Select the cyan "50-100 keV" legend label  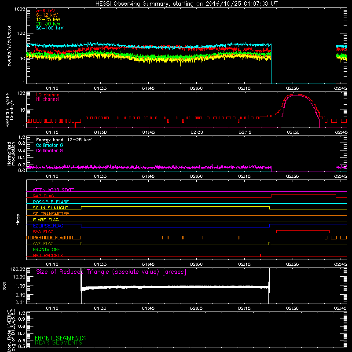tap(50, 28)
